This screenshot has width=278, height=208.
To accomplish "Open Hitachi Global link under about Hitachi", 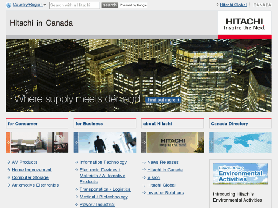I will pos(161,185).
